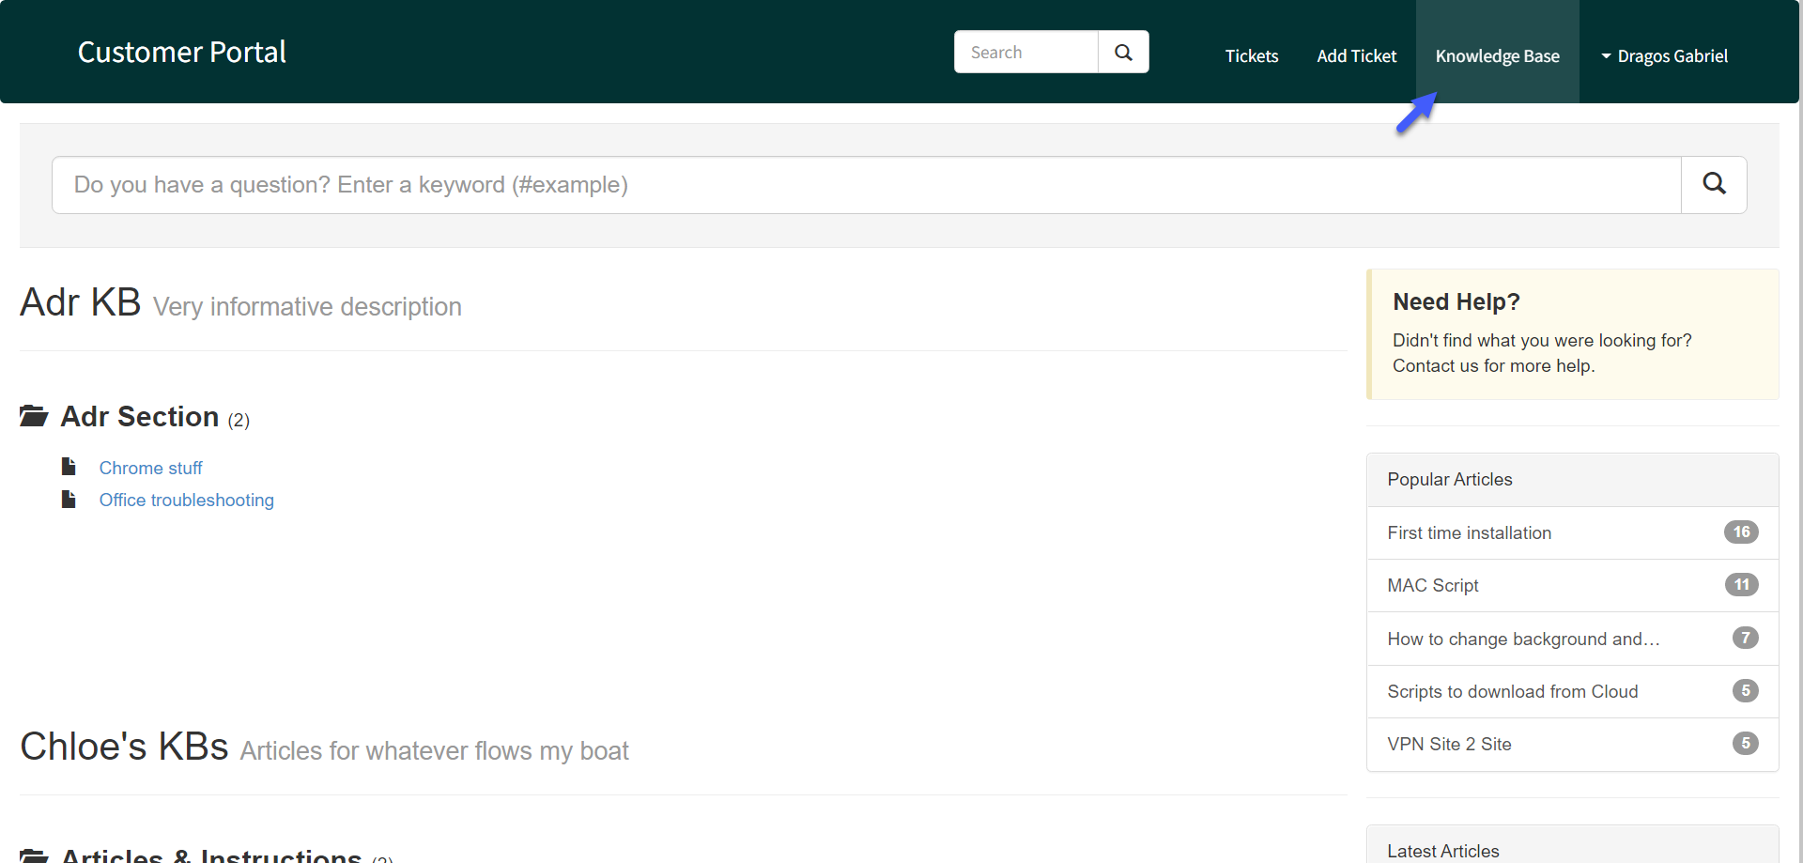
Task: Expand the Adr Section article list
Action: click(139, 416)
